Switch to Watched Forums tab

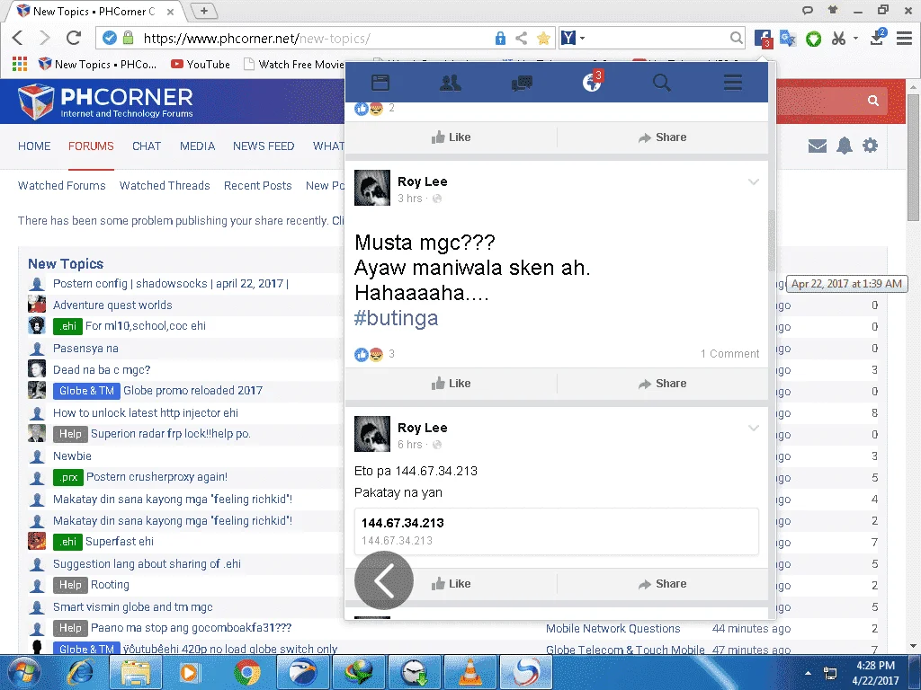coord(62,185)
